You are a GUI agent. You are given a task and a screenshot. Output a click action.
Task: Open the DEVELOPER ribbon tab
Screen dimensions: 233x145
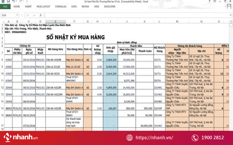110,7
